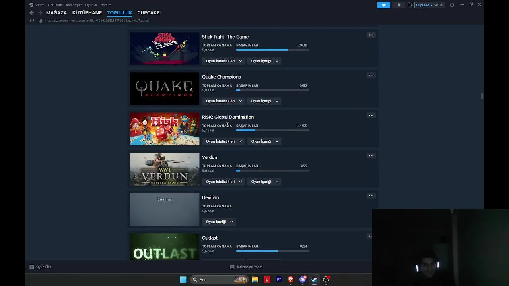The image size is (509, 286).
Task: Open the Yardım menu
Action: point(106,5)
